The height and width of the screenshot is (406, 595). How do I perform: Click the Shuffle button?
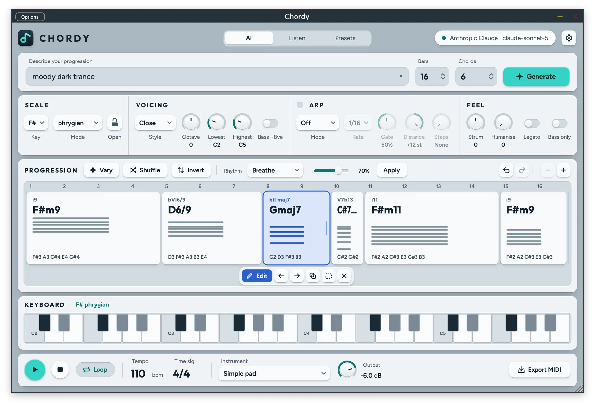tap(145, 170)
